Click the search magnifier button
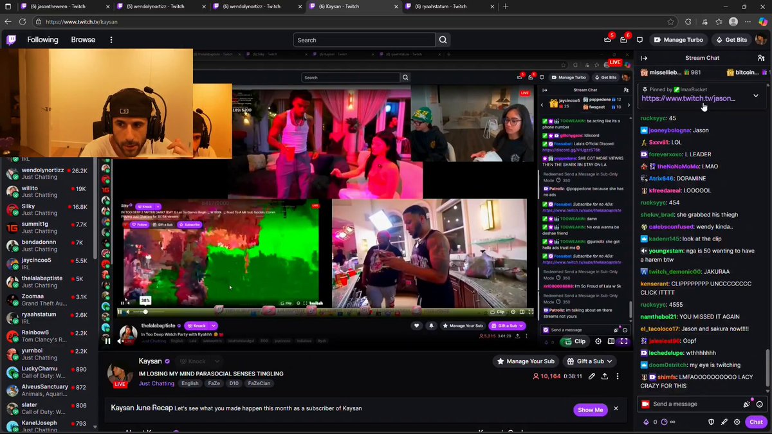This screenshot has width=772, height=434. (443, 40)
